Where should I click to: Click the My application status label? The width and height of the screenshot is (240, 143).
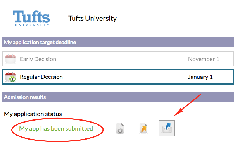33,114
